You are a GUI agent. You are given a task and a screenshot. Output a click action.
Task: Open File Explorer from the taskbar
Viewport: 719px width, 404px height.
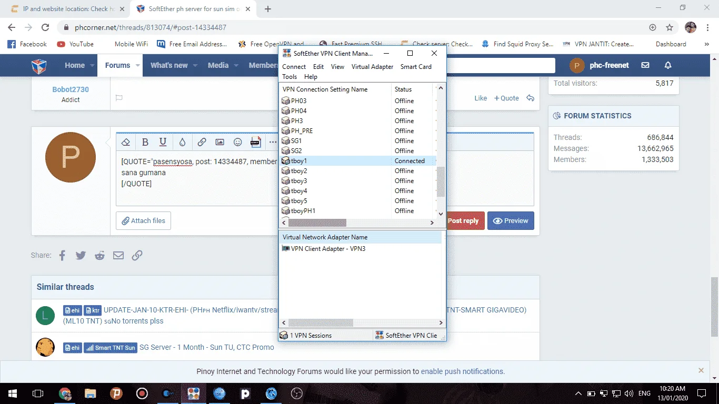91,393
